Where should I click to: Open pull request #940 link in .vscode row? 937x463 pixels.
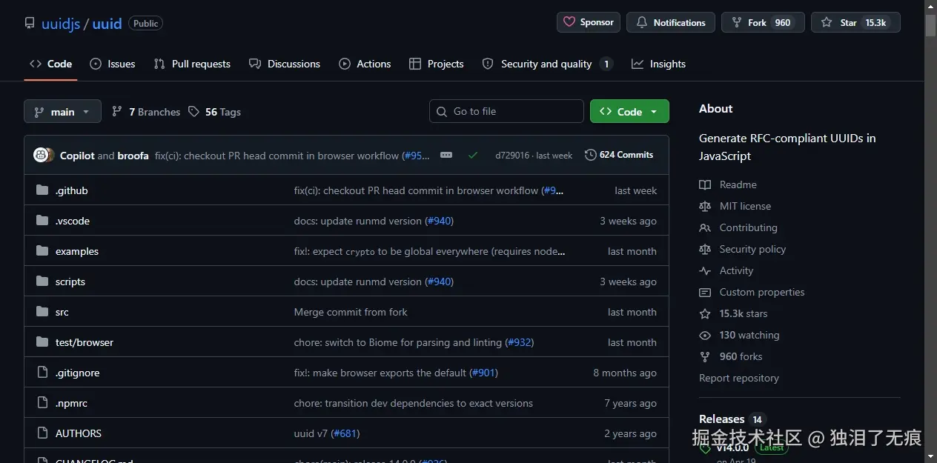(439, 221)
